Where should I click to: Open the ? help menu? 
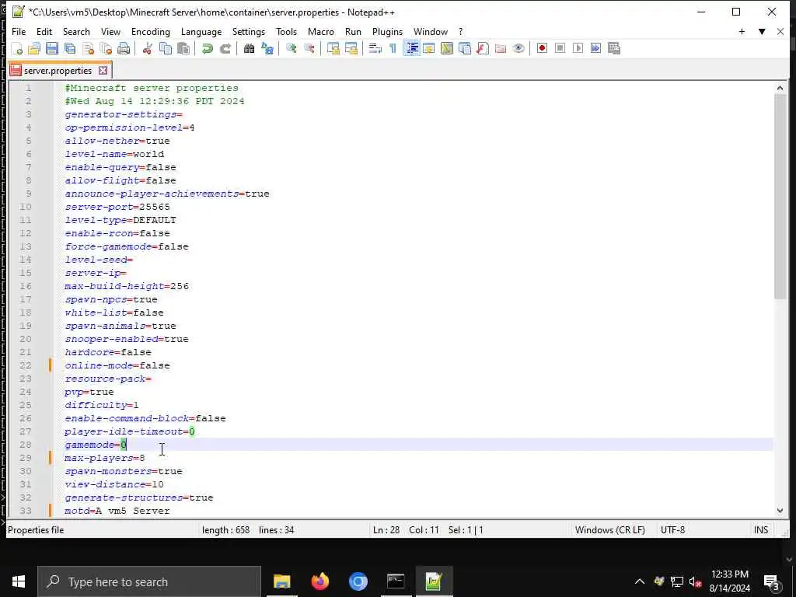460,31
